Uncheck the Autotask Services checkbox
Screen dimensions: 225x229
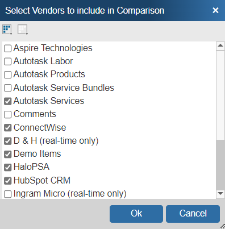8,101
